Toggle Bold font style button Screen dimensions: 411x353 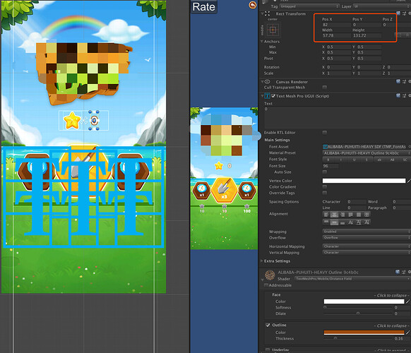pyautogui.click(x=328, y=160)
